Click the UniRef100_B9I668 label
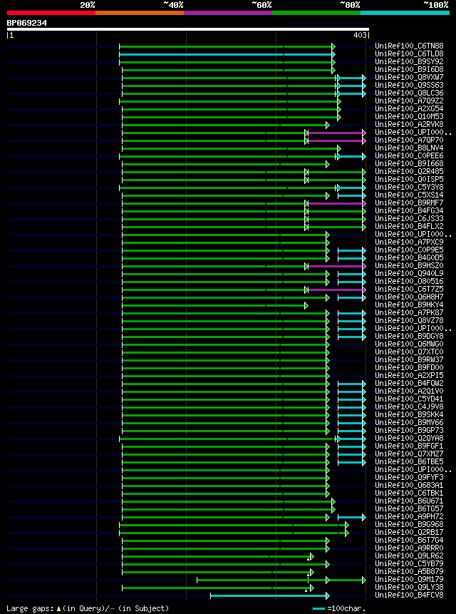Screen dimensions: 456x614 click(409, 164)
